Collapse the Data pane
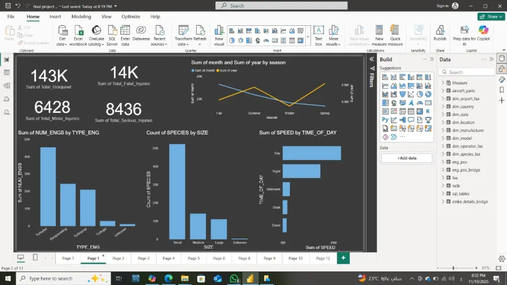This screenshot has width=507, height=285. [x=491, y=59]
